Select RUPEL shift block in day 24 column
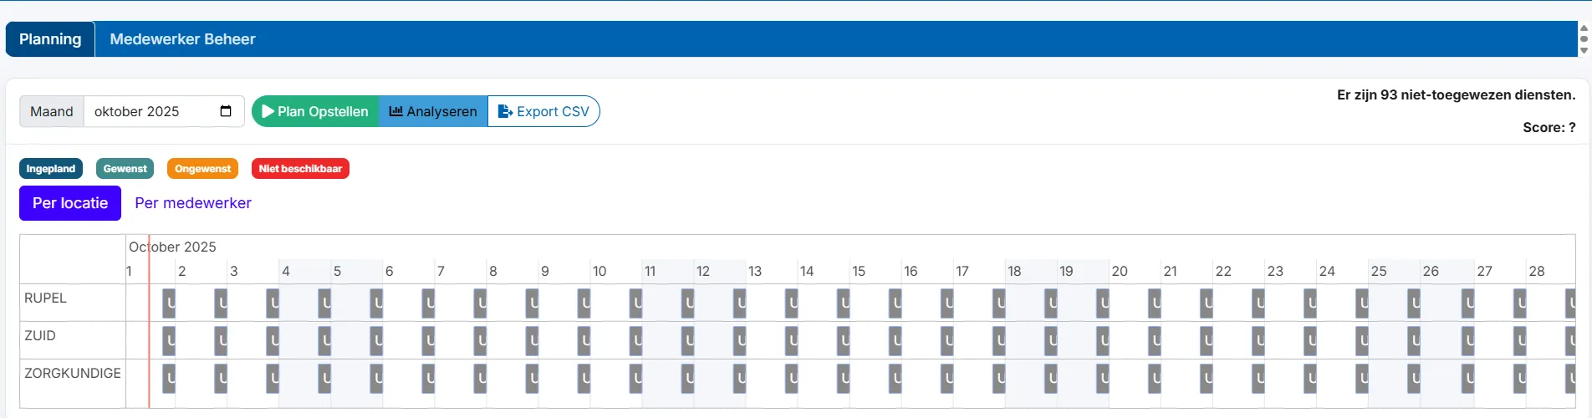 (x=1361, y=303)
